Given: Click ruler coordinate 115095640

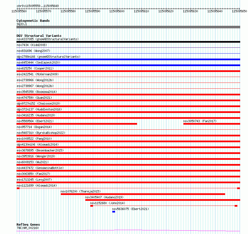Looking at the screenshot, I should [215, 11].
